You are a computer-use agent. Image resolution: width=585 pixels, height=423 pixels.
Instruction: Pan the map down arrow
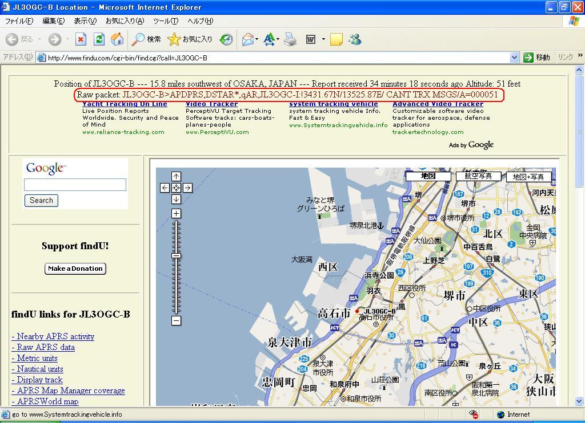pyautogui.click(x=176, y=199)
